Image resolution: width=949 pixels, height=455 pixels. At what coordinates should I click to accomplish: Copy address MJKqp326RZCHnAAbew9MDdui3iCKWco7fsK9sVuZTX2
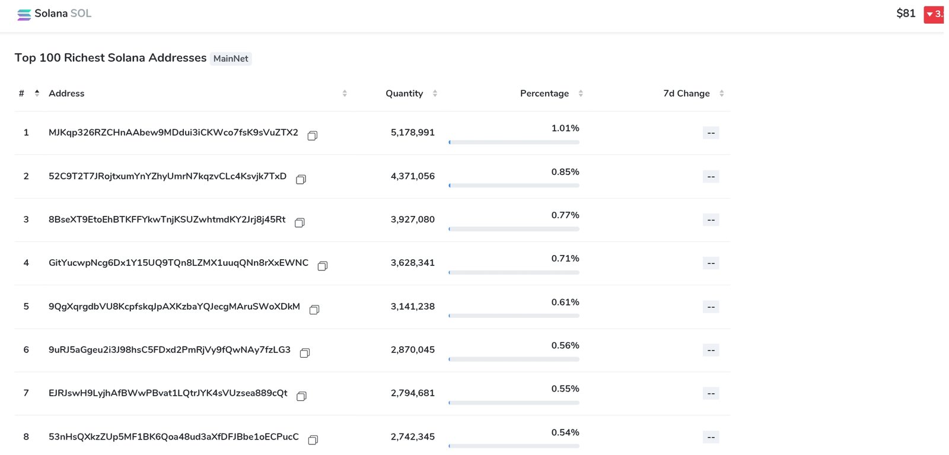pos(312,136)
